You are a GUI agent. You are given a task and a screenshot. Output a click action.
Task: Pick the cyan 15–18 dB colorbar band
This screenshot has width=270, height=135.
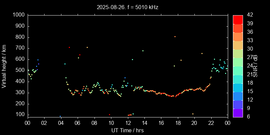(238, 87)
